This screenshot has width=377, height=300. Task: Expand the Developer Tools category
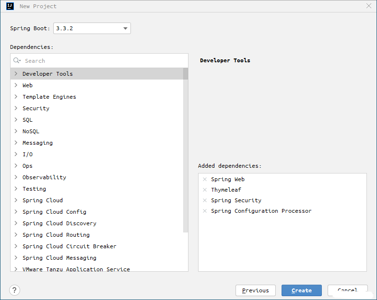pyautogui.click(x=16, y=74)
